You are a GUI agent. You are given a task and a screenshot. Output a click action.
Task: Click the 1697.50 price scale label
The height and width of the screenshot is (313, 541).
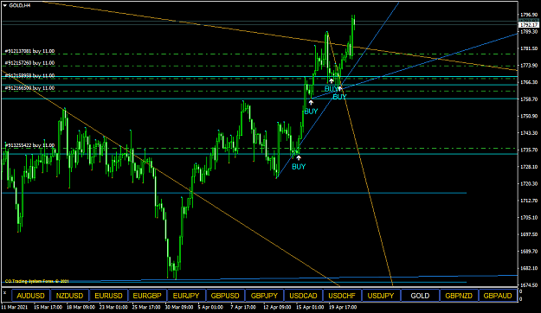tap(529, 234)
